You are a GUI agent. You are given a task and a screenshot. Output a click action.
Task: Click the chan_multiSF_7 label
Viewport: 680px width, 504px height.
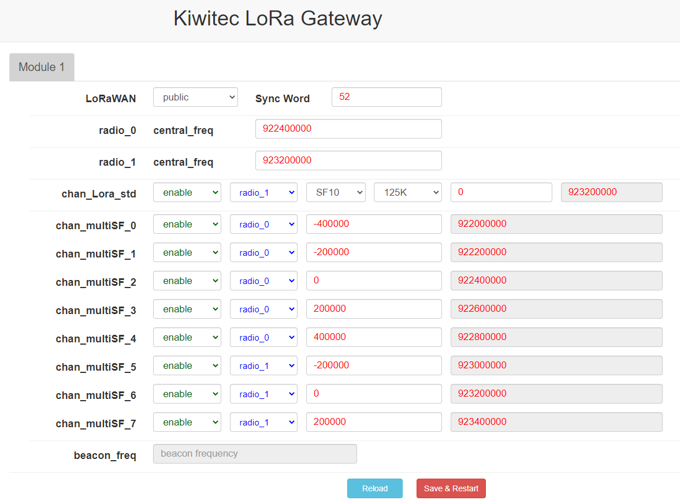[96, 424]
